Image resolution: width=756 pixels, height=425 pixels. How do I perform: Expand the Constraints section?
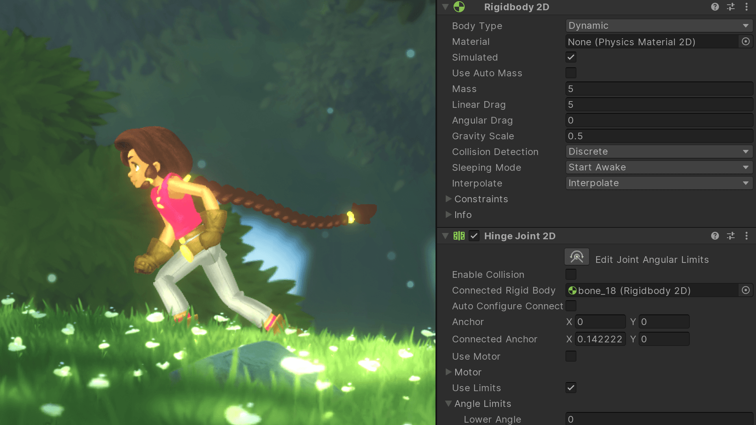[448, 199]
